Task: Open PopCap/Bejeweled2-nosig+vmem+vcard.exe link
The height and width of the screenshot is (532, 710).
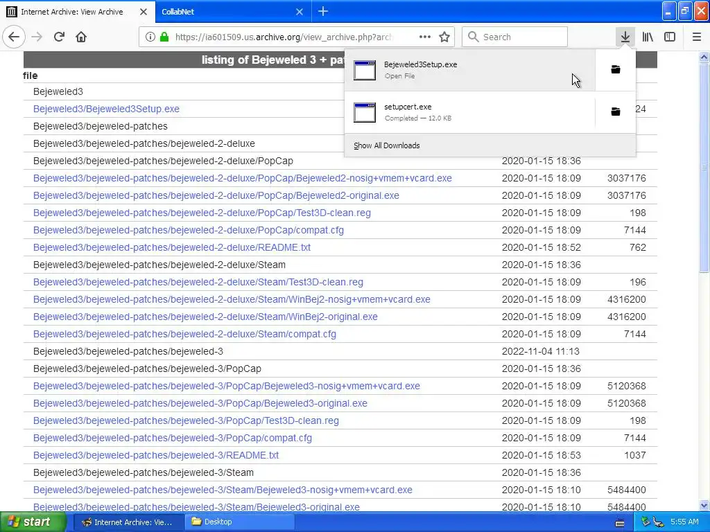Action: [x=242, y=178]
